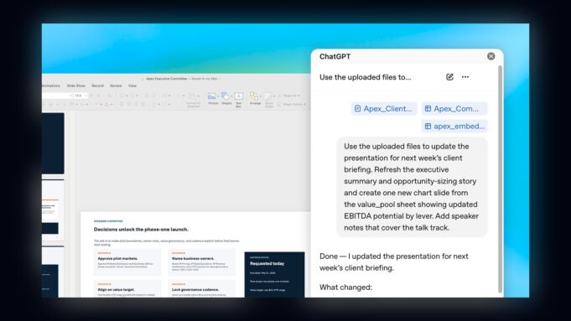Select the 'Lock governance cadence.' card
The image size is (571, 321).
point(201,289)
